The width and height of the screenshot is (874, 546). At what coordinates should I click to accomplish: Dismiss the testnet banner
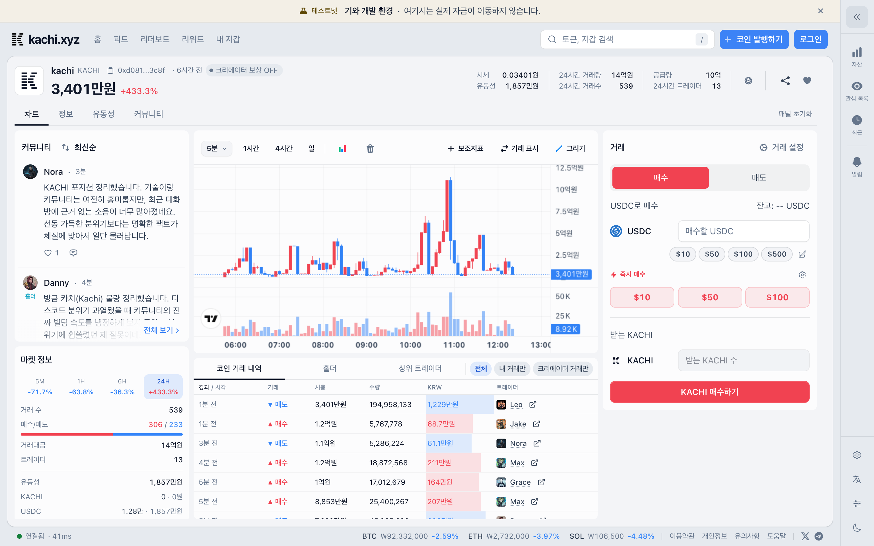point(821,11)
